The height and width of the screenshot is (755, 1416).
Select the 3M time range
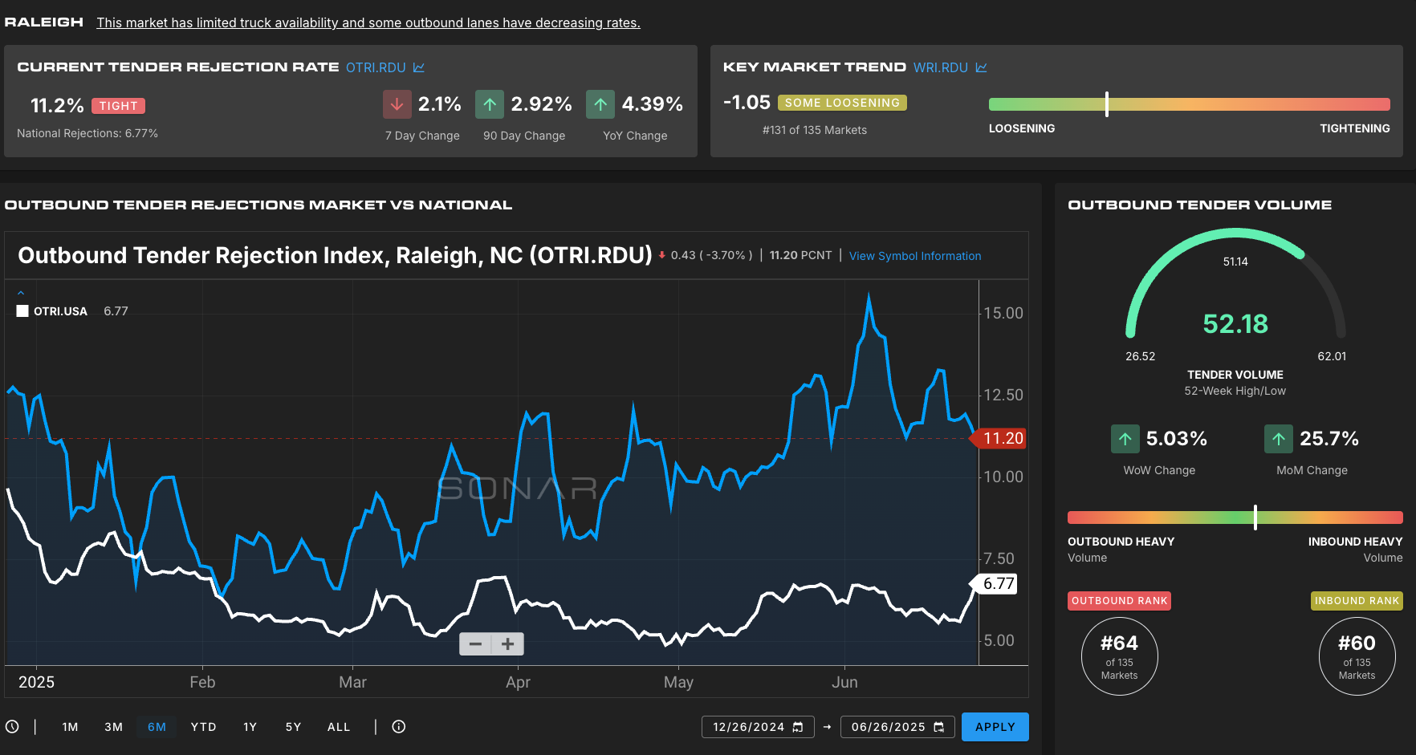tap(113, 727)
